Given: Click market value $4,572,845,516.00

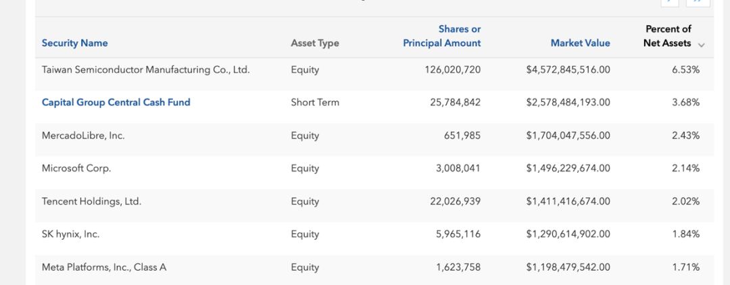Looking at the screenshot, I should pyautogui.click(x=568, y=70).
